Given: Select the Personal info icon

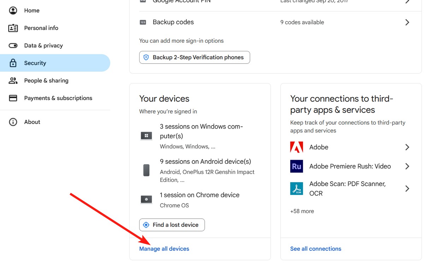Looking at the screenshot, I should (13, 28).
